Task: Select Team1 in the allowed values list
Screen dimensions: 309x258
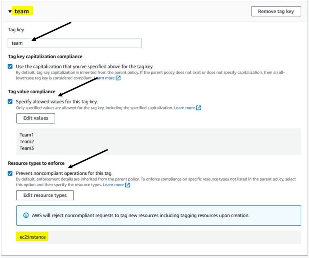Action: pos(26,135)
